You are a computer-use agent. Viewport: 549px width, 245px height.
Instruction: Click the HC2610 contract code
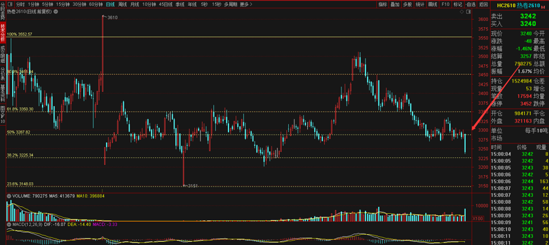tap(506, 5)
